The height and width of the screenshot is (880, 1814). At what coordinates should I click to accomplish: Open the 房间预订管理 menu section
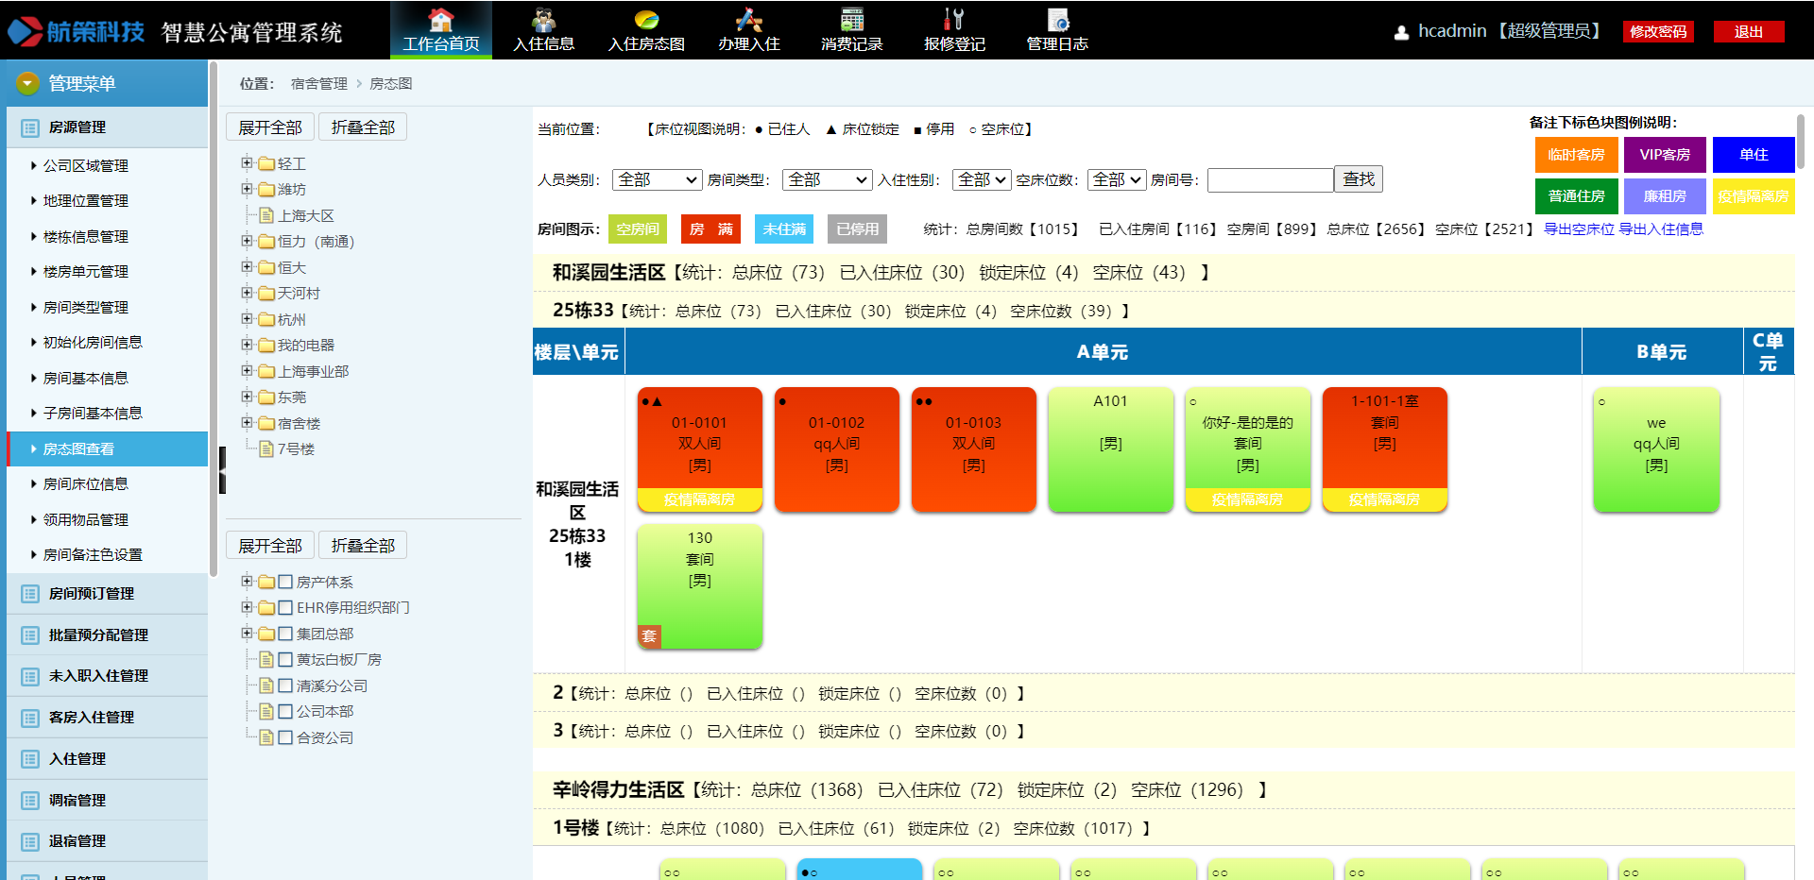(x=92, y=593)
